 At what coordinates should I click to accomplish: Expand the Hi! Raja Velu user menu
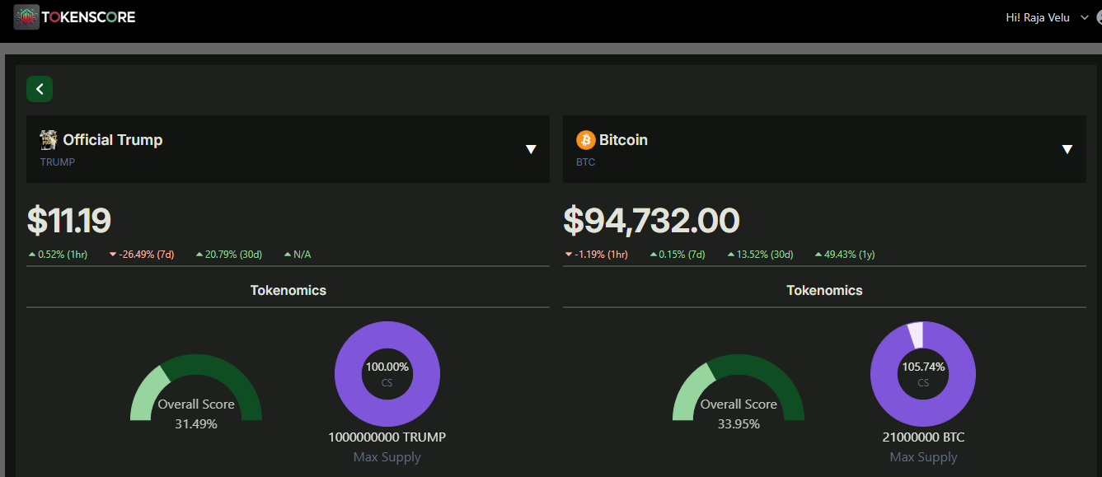1085,17
